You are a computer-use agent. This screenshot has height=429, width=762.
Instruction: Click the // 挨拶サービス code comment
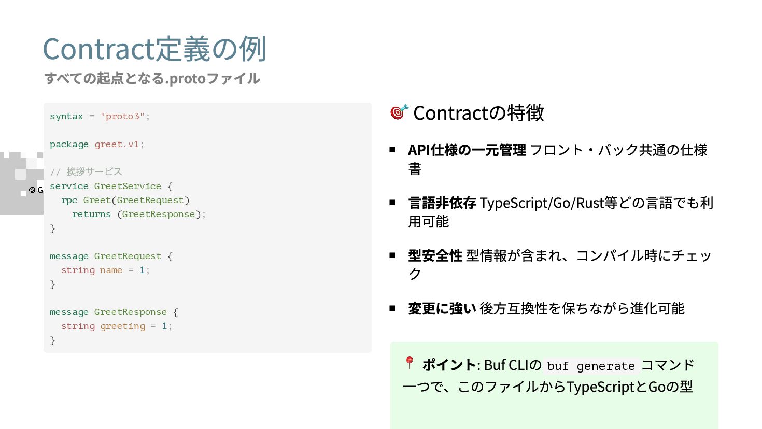pyautogui.click(x=86, y=171)
